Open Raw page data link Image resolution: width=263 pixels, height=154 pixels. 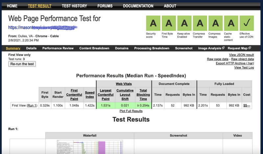click(218, 59)
